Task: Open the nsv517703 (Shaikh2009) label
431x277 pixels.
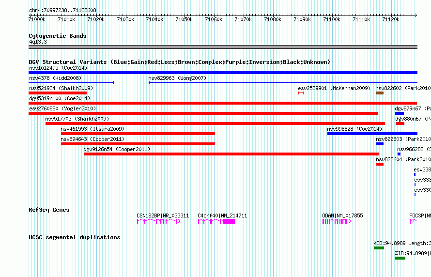Action: [x=77, y=119]
